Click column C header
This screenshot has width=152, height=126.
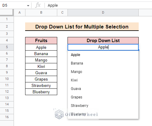pyautogui.click(x=62, y=12)
